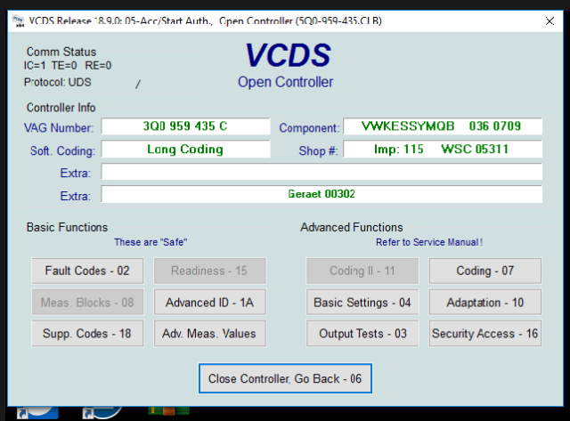Click the IC=1 TE=0 RE=0 status text
This screenshot has width=570, height=421.
click(68, 66)
